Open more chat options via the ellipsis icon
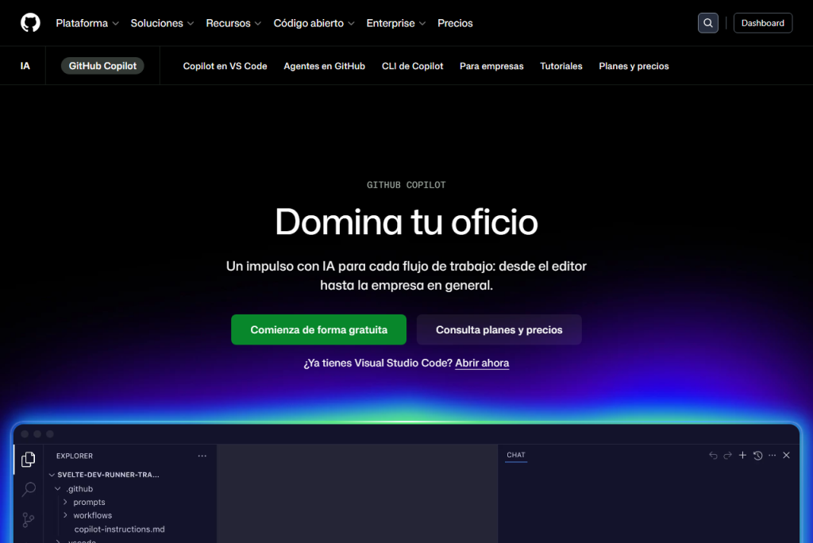The height and width of the screenshot is (543, 813). (x=771, y=455)
